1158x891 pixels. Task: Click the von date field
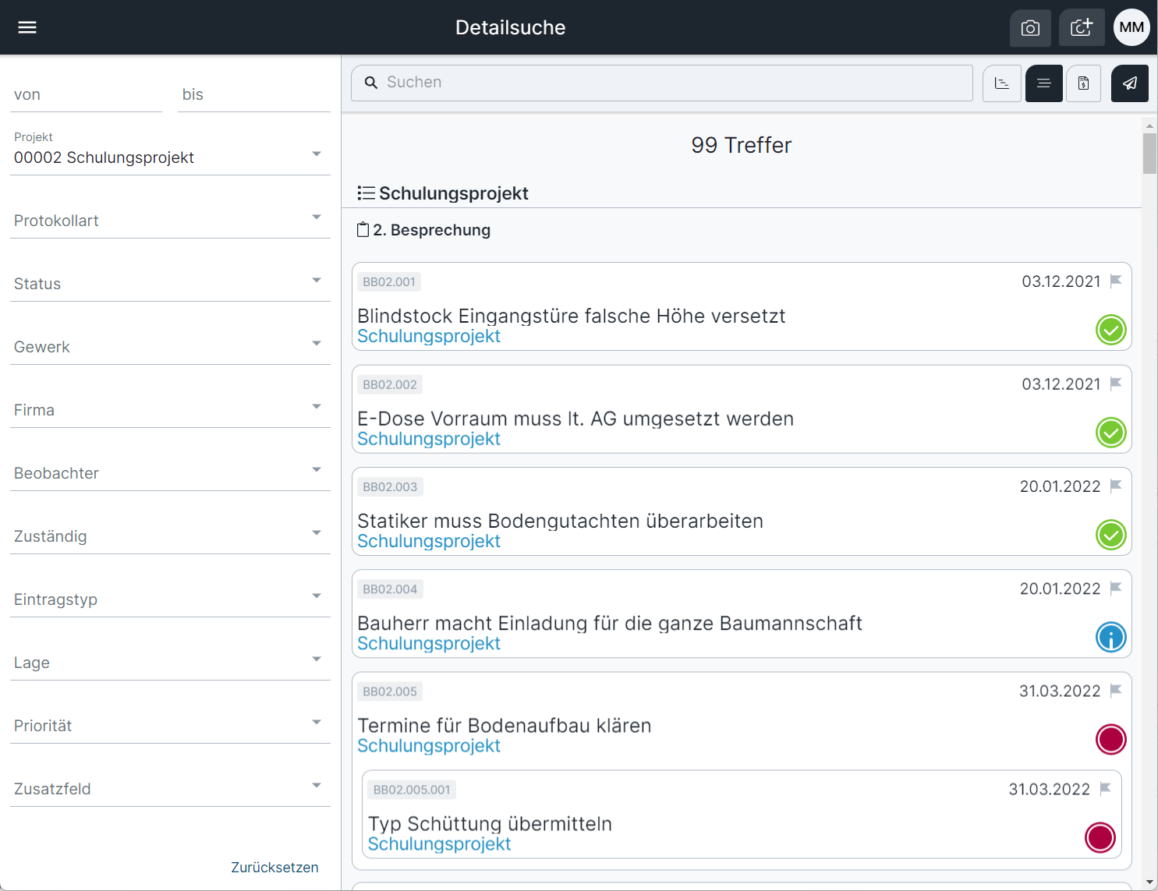click(86, 94)
